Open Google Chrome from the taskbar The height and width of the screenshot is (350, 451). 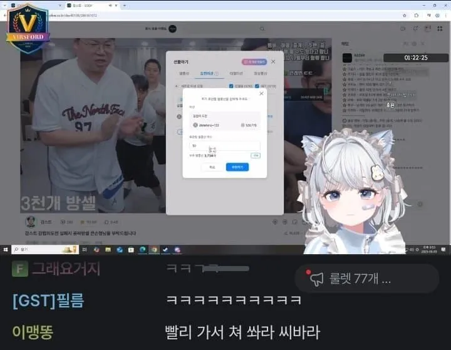pos(154,250)
